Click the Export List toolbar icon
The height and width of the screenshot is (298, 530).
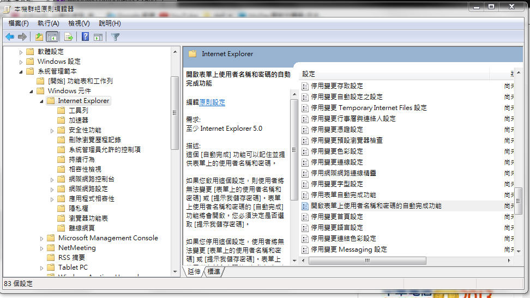[69, 37]
